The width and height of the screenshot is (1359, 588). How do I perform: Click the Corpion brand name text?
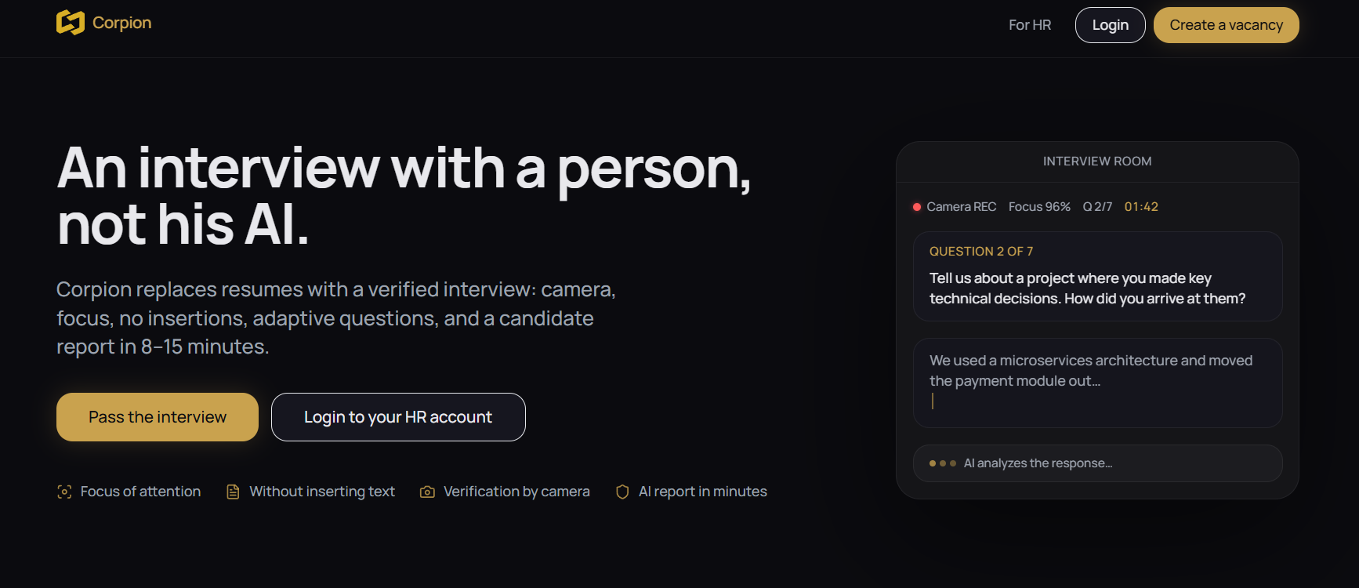[121, 23]
